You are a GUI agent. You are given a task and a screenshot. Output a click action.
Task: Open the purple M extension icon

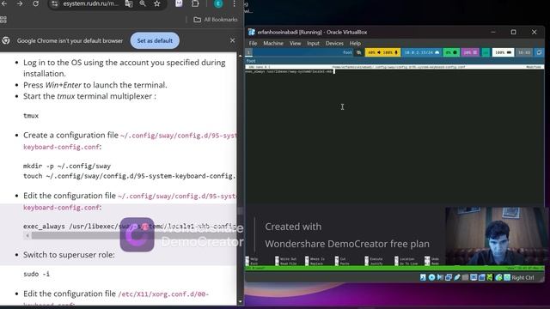(179, 3)
